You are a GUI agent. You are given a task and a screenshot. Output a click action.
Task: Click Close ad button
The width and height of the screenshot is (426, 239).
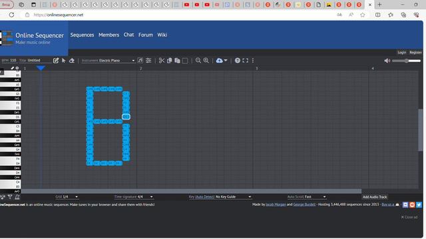click(409, 217)
